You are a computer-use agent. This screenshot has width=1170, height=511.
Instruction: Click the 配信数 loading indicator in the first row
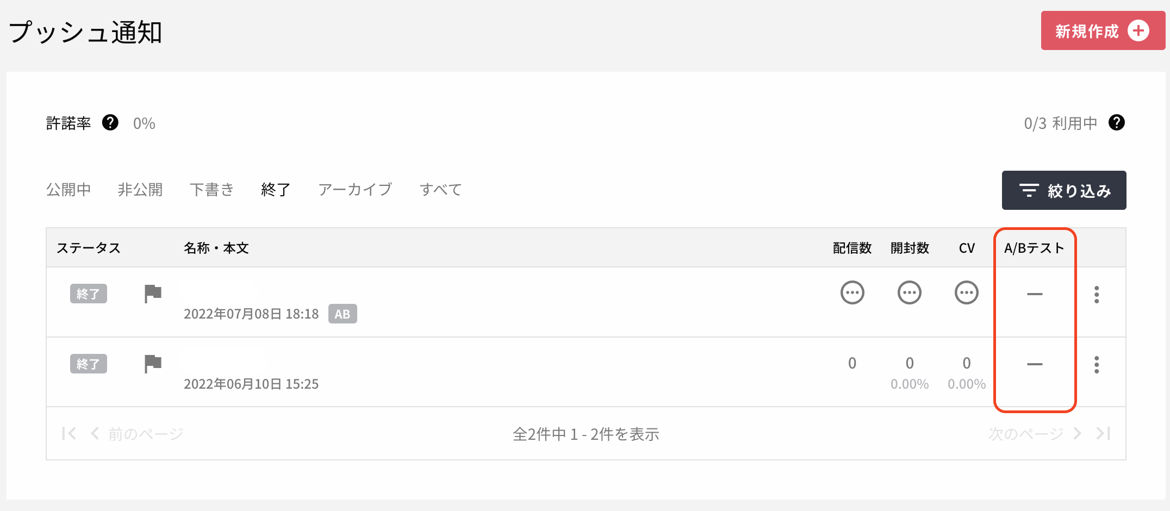[852, 292]
